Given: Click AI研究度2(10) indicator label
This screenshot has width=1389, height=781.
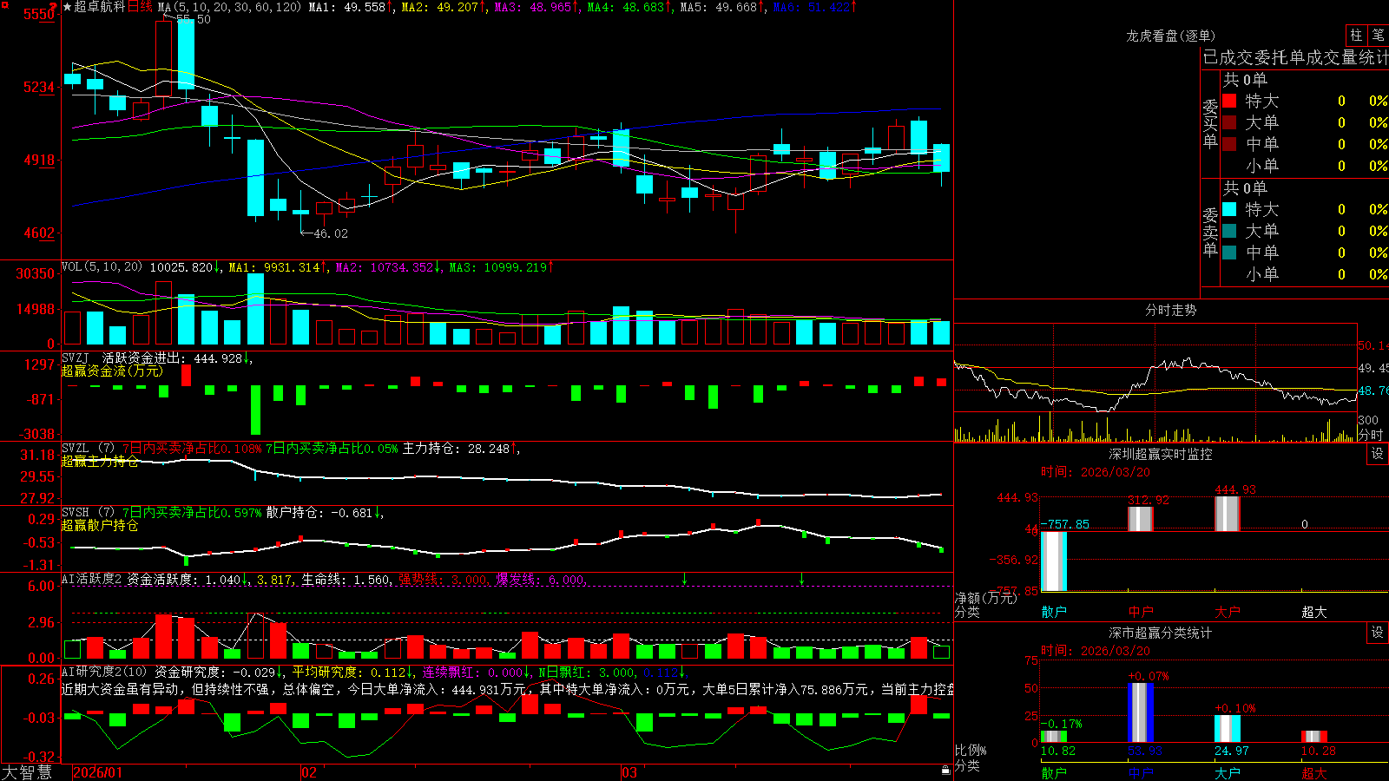Looking at the screenshot, I should point(104,673).
